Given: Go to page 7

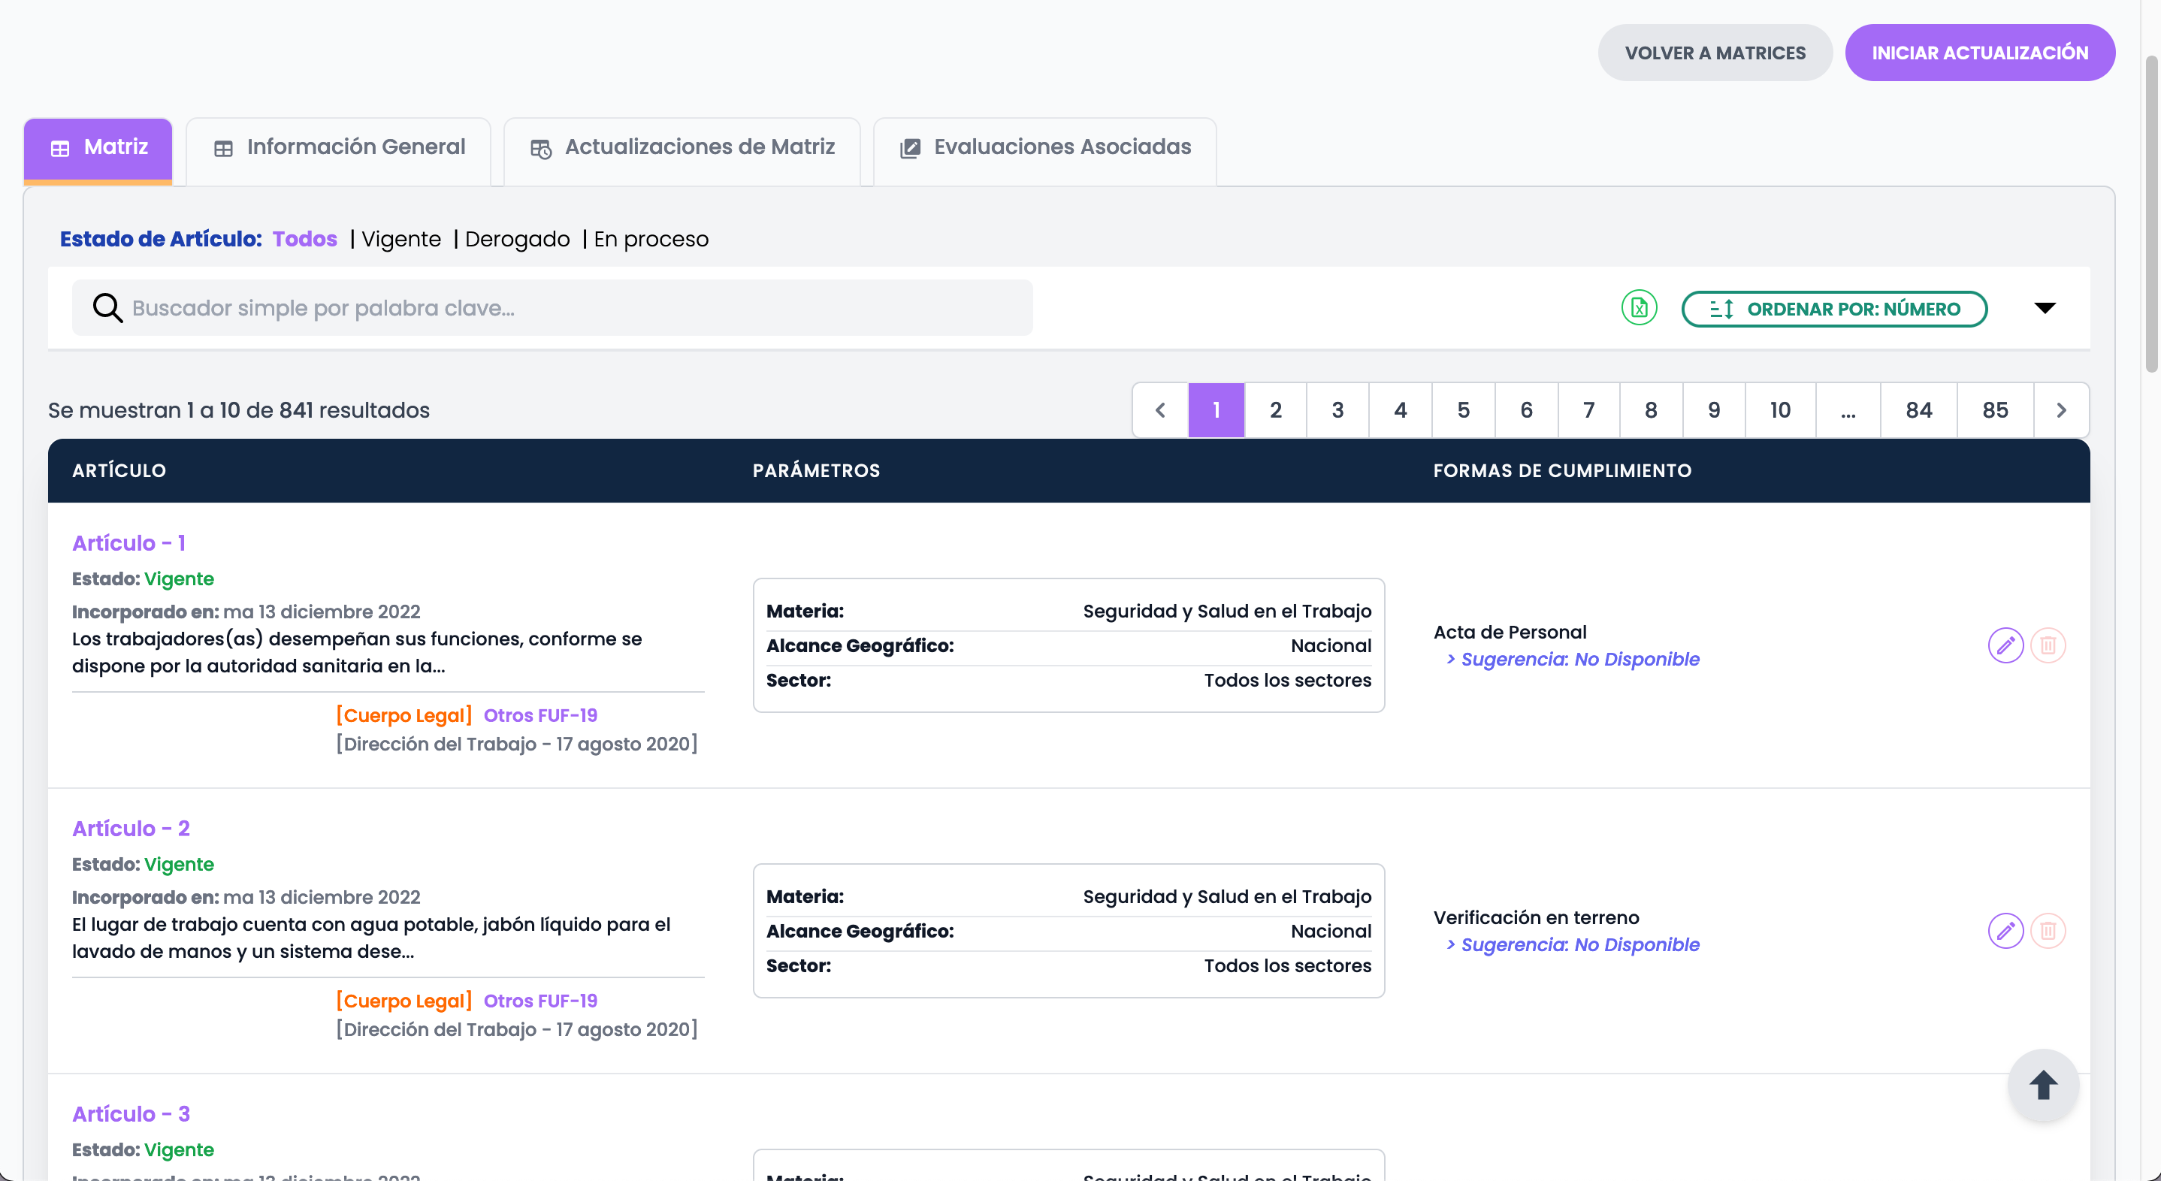Looking at the screenshot, I should (1589, 410).
